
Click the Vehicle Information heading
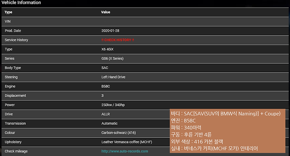pos(21,2)
